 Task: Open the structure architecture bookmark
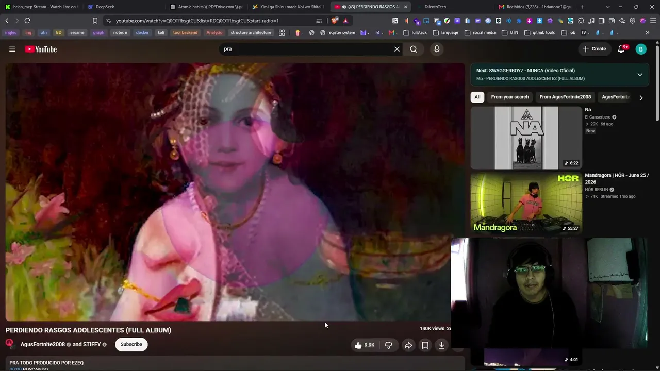tap(251, 32)
